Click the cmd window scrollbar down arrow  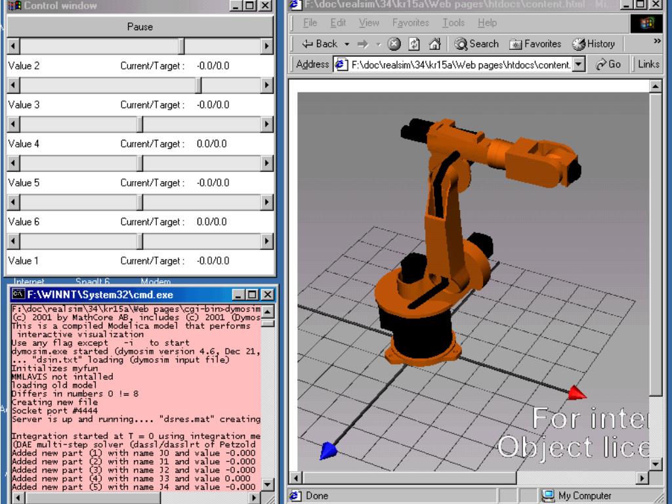(x=268, y=485)
